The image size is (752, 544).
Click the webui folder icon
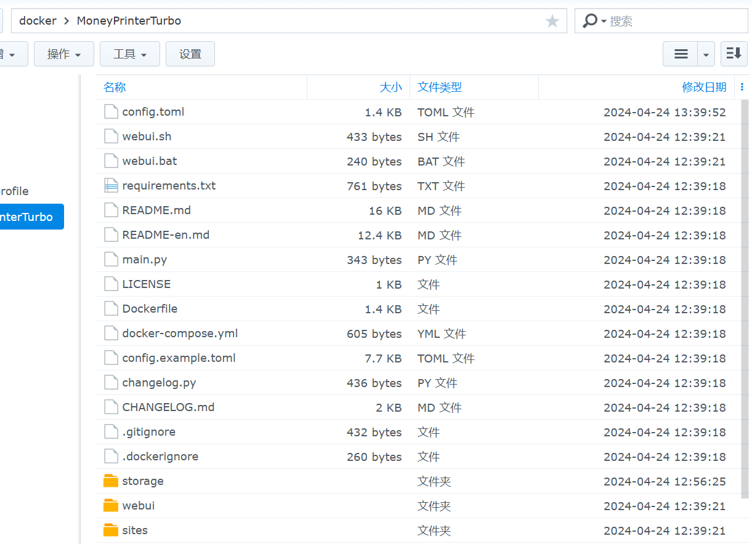click(x=111, y=505)
